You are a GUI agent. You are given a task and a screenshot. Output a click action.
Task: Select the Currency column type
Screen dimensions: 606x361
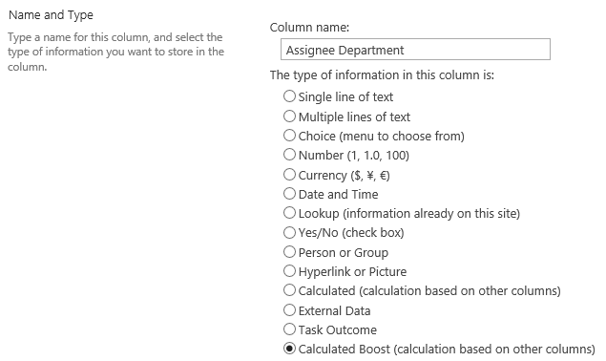289,174
